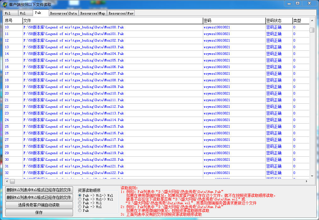Click the vertical scrollbar thumb
This screenshot has height=220, width=319.
(312, 30)
